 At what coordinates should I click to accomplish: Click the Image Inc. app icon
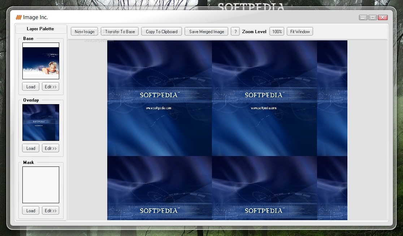tap(19, 17)
